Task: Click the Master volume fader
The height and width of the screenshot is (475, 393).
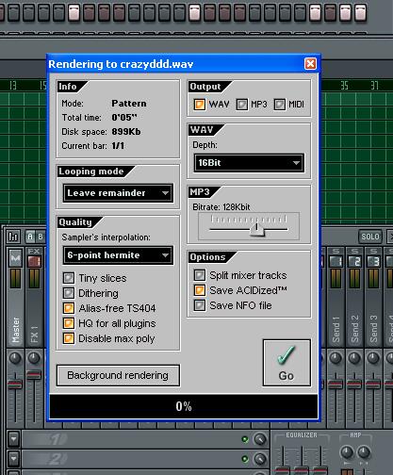Action: (15, 384)
